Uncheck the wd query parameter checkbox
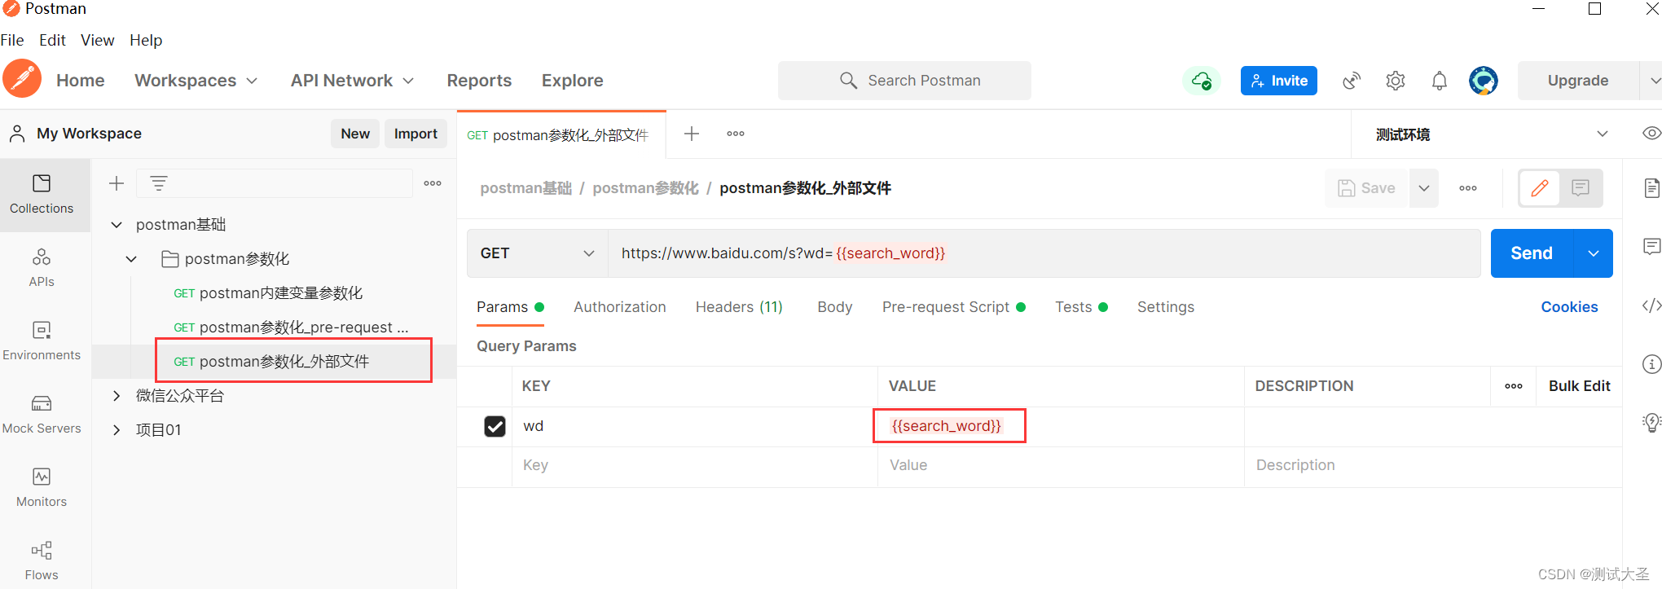 coord(495,426)
